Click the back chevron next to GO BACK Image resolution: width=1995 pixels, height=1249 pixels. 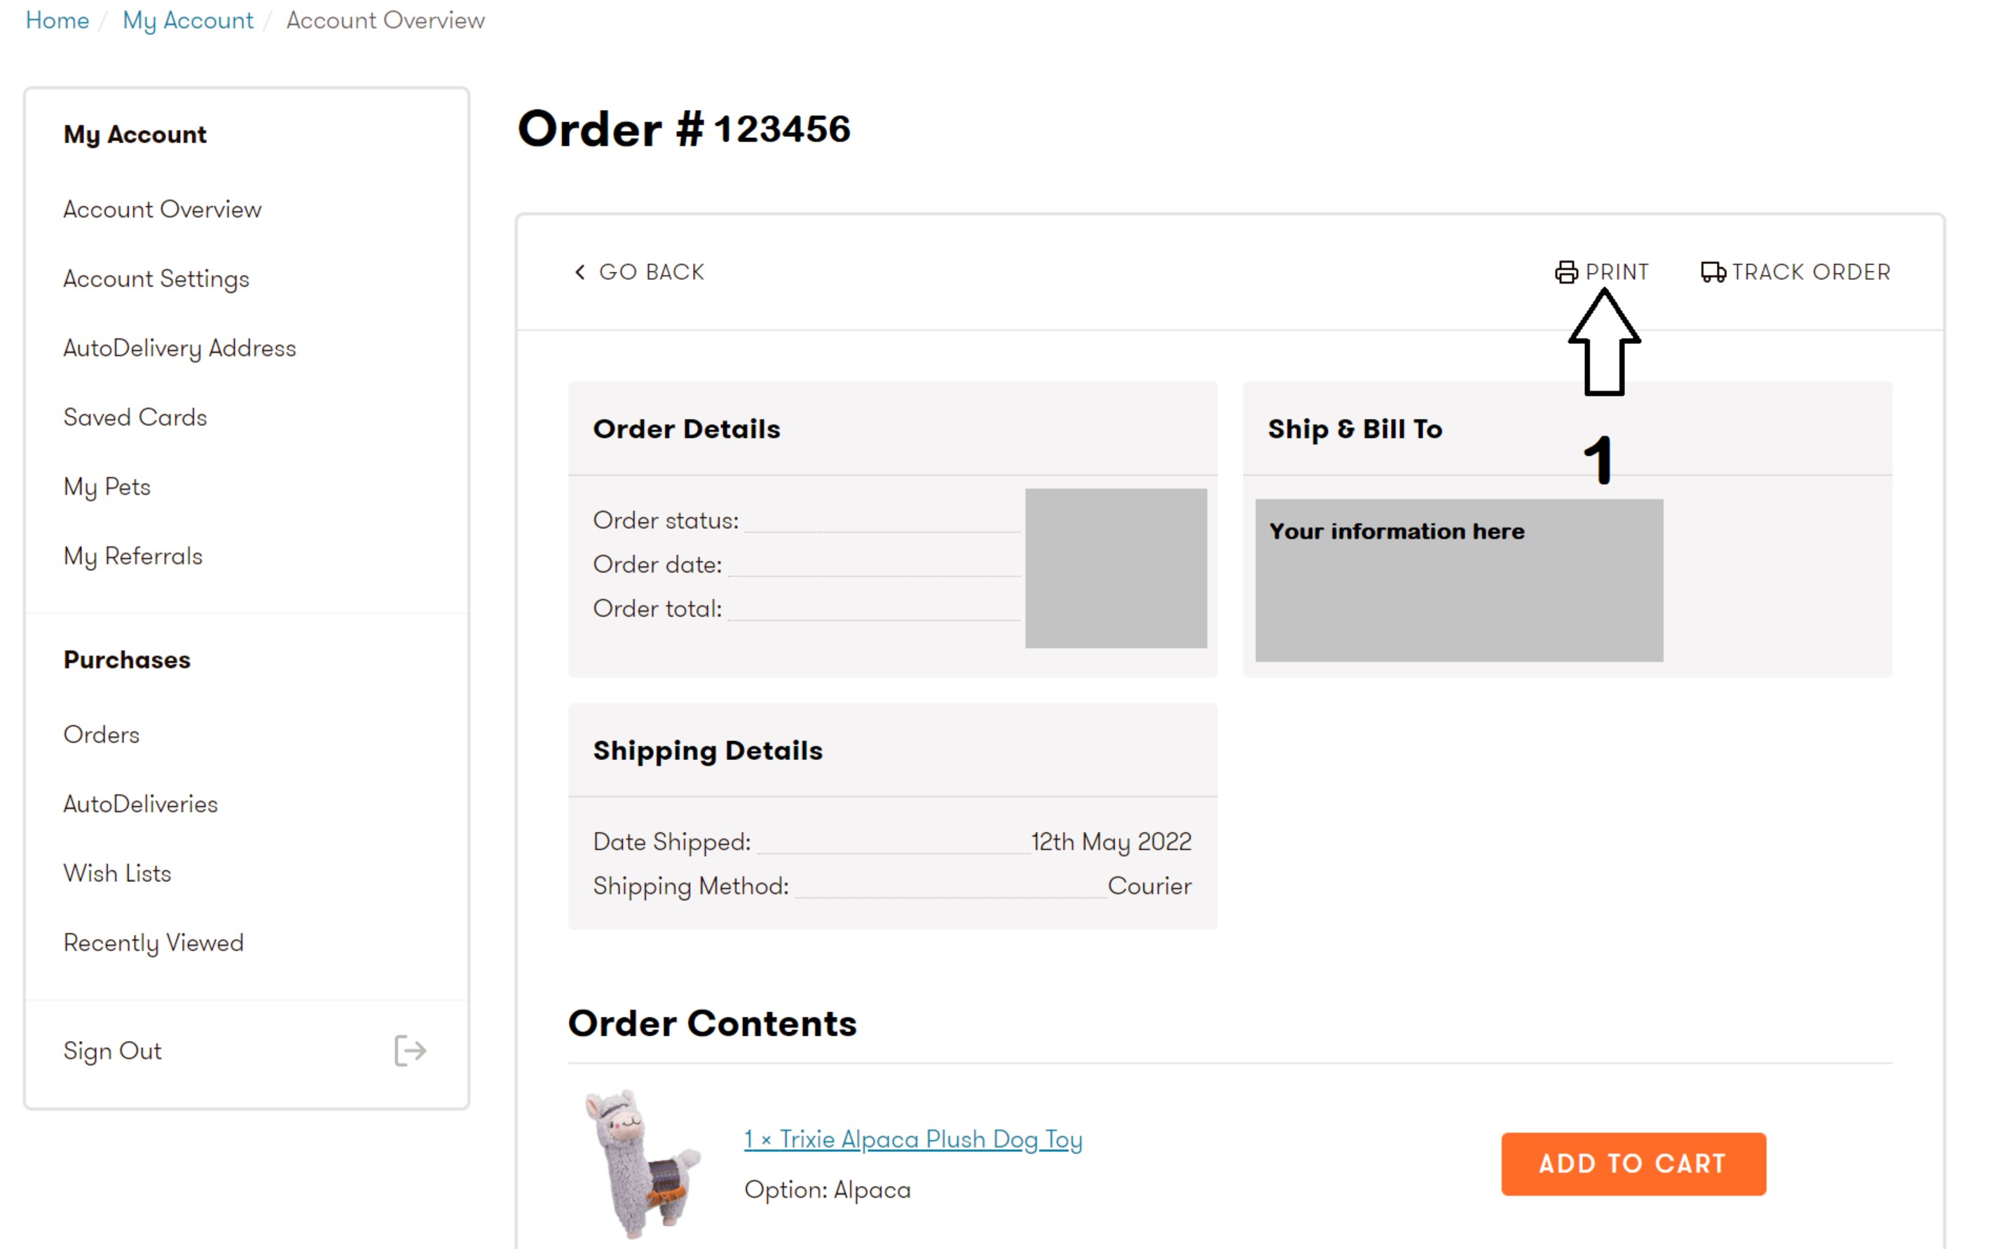(x=579, y=272)
